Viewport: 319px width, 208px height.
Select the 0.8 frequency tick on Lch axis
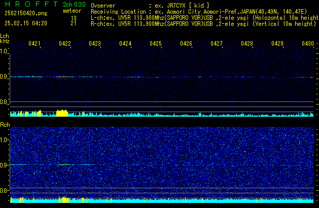[x=4, y=102]
